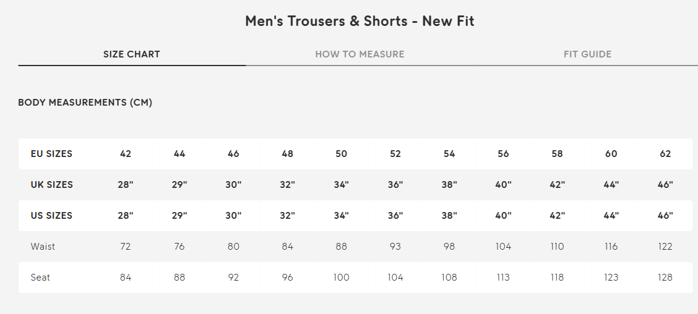Screen dimensions: 698x314
Task: Click the seat measurement 113
Action: 503,278
